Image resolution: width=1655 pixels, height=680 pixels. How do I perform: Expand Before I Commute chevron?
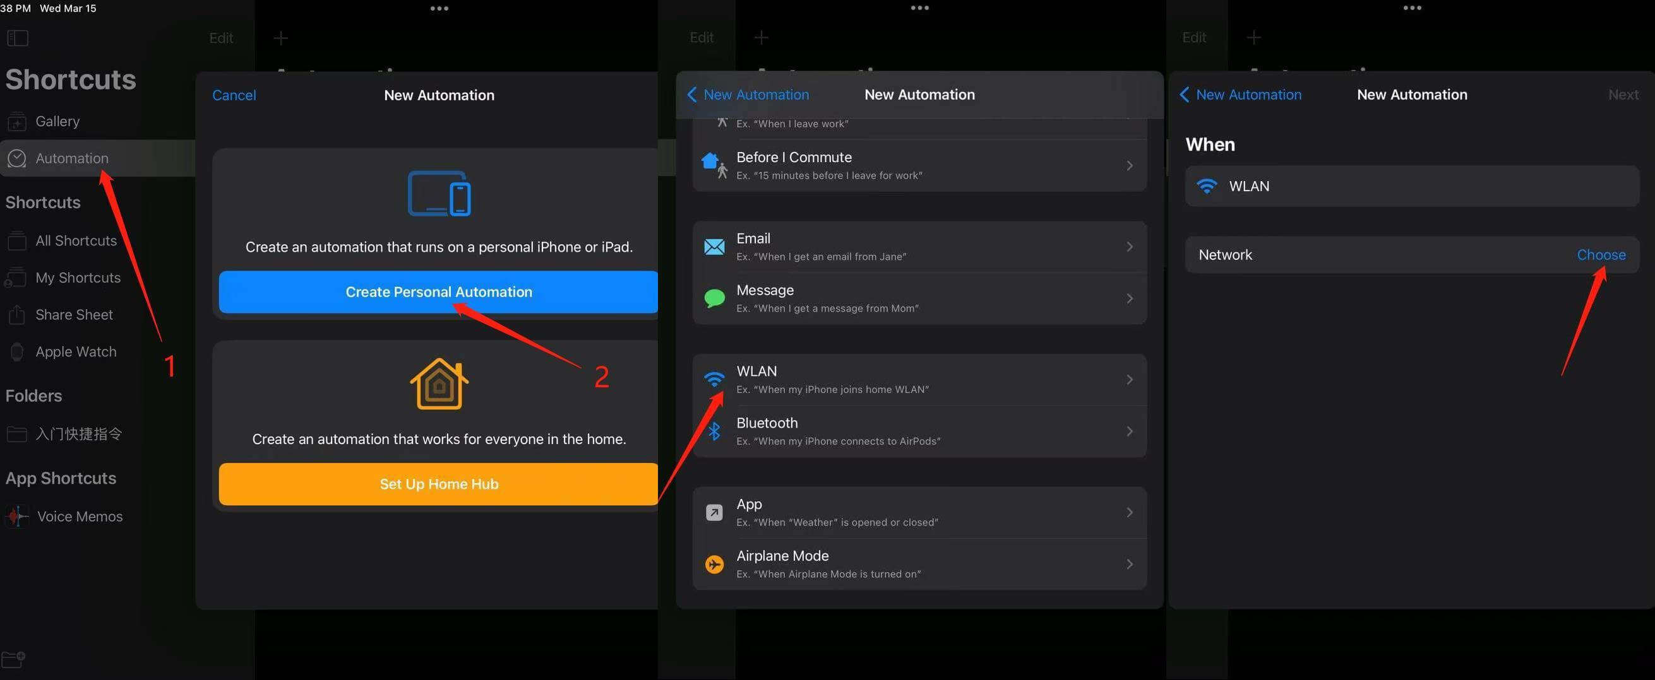[1130, 166]
